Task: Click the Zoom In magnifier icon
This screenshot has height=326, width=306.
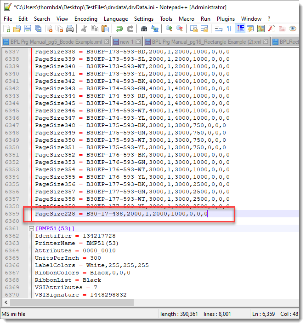Action: 169,29
